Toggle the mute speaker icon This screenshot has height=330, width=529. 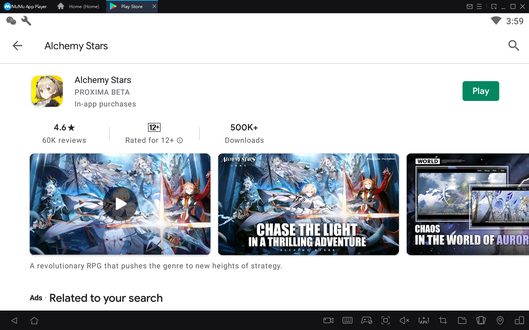[x=404, y=320]
